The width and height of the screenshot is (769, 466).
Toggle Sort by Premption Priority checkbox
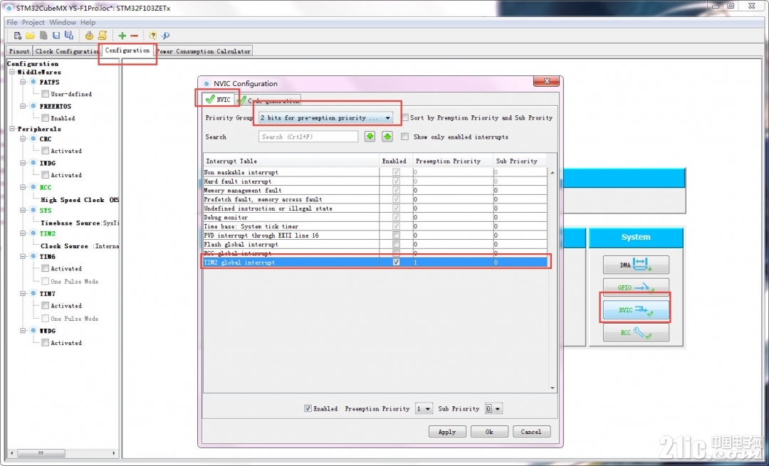click(405, 117)
